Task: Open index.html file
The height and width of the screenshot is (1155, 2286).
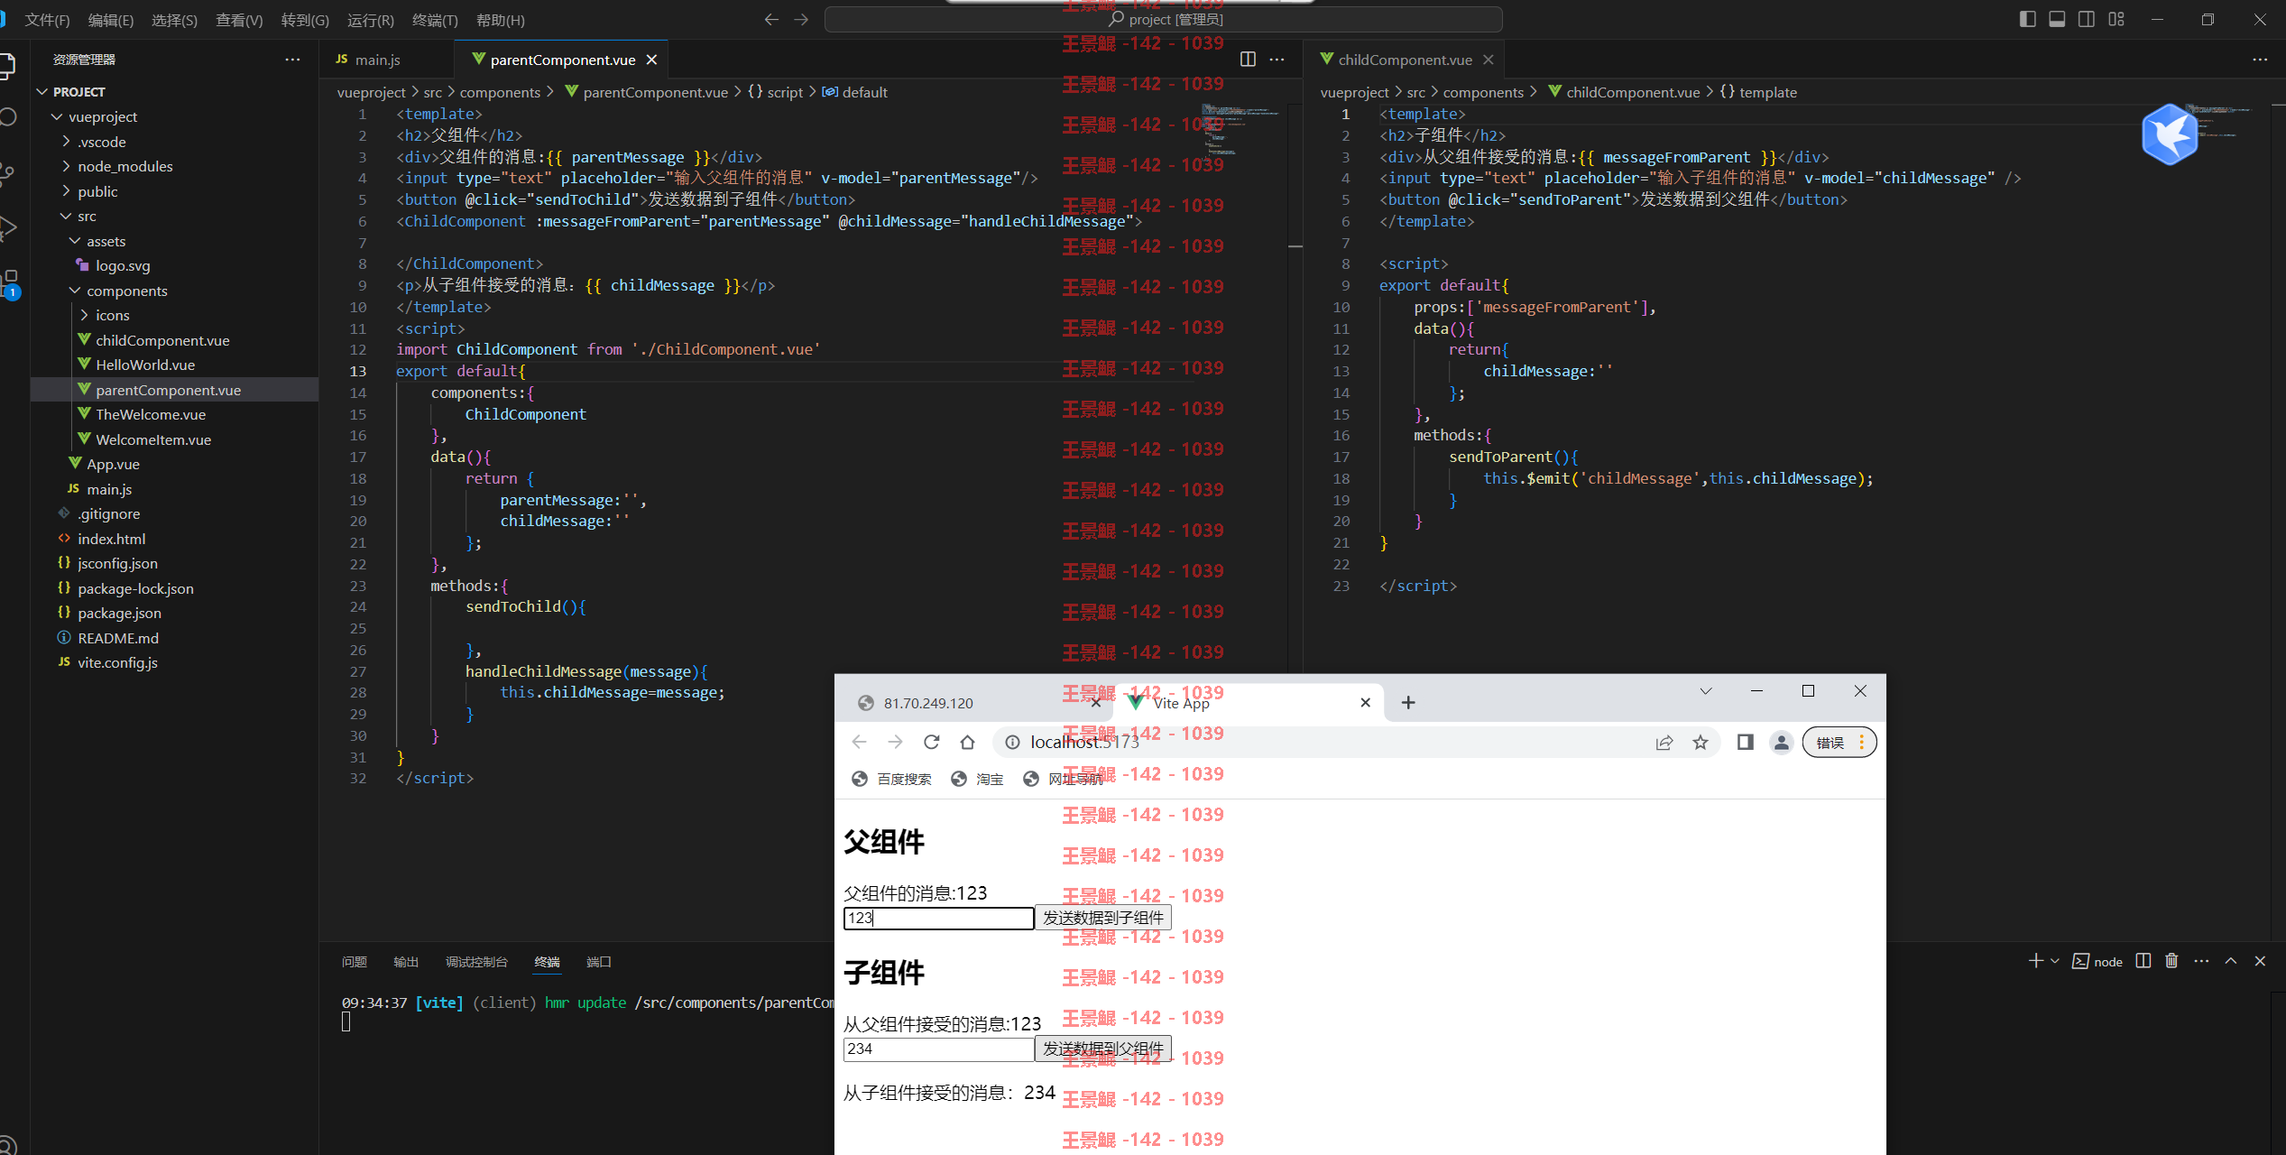Action: click(111, 539)
